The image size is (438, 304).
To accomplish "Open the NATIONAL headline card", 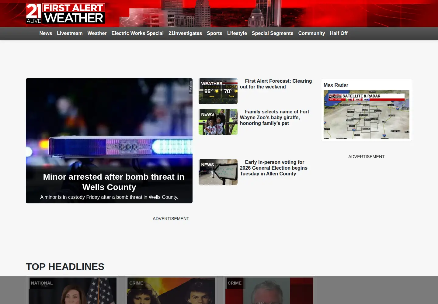I will click(x=72, y=291).
